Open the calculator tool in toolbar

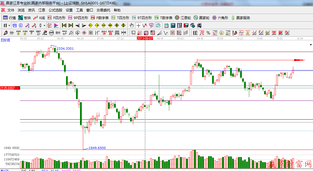click(x=173, y=25)
